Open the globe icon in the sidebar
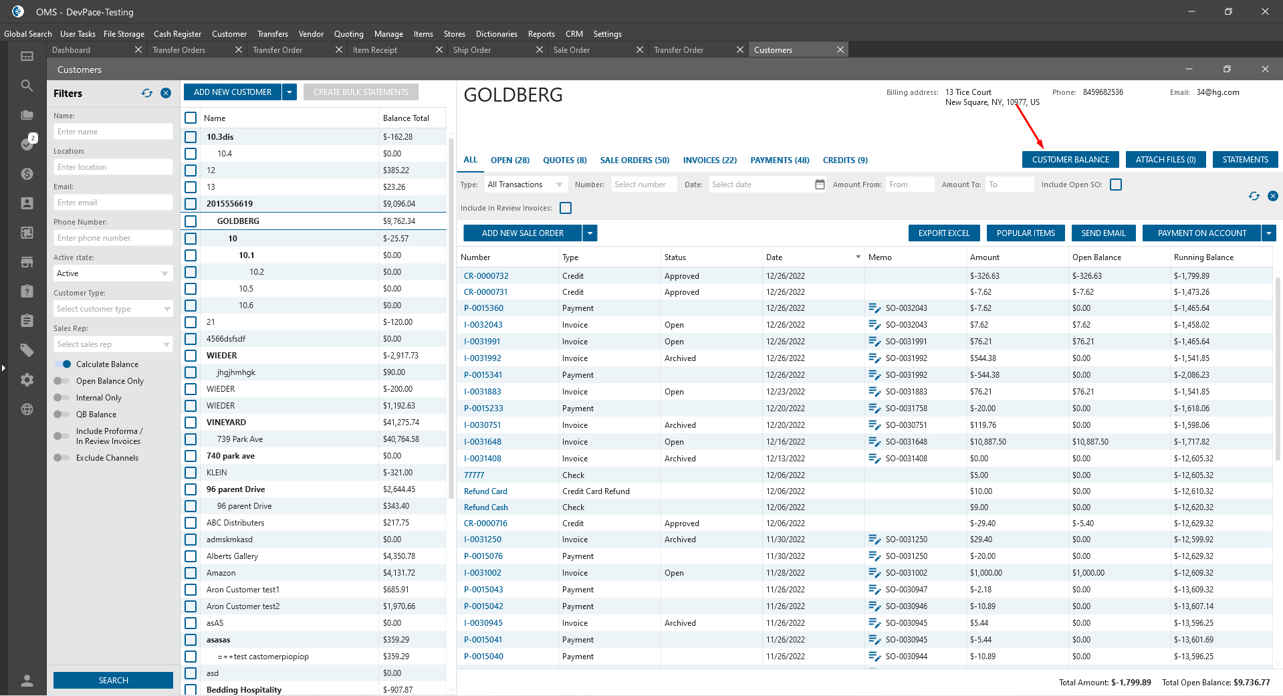Image resolution: width=1283 pixels, height=696 pixels. (27, 409)
